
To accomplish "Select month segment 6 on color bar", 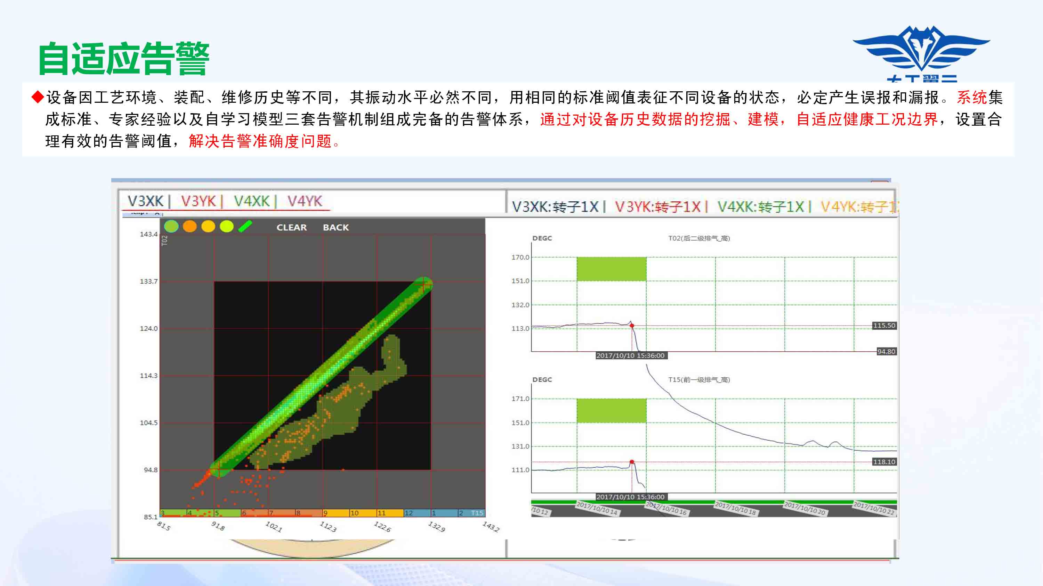I will coord(255,513).
